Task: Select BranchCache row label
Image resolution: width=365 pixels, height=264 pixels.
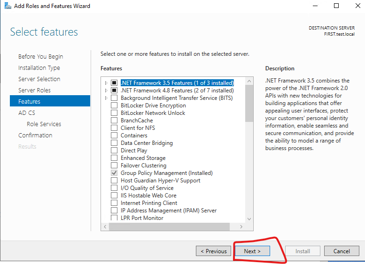Action: pyautogui.click(x=137, y=121)
